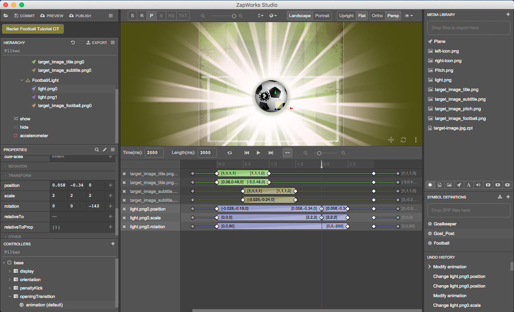Click the COMMIT menu item
The width and height of the screenshot is (514, 312).
pyautogui.click(x=24, y=16)
